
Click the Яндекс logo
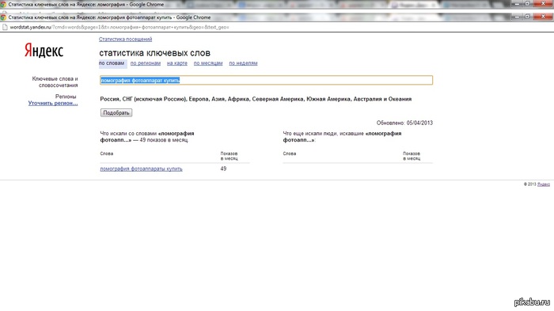point(44,51)
